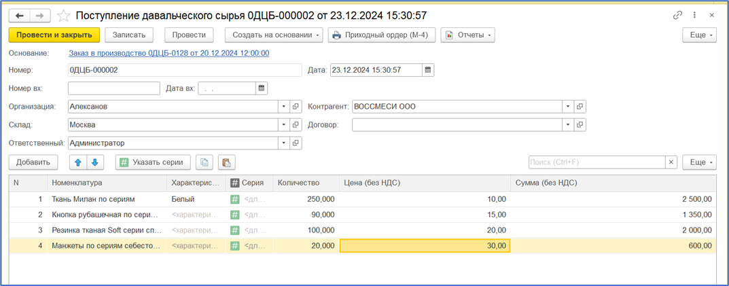Screen dimensions: 729x286
Task: Open the Заказ в производство link
Action: 169,53
